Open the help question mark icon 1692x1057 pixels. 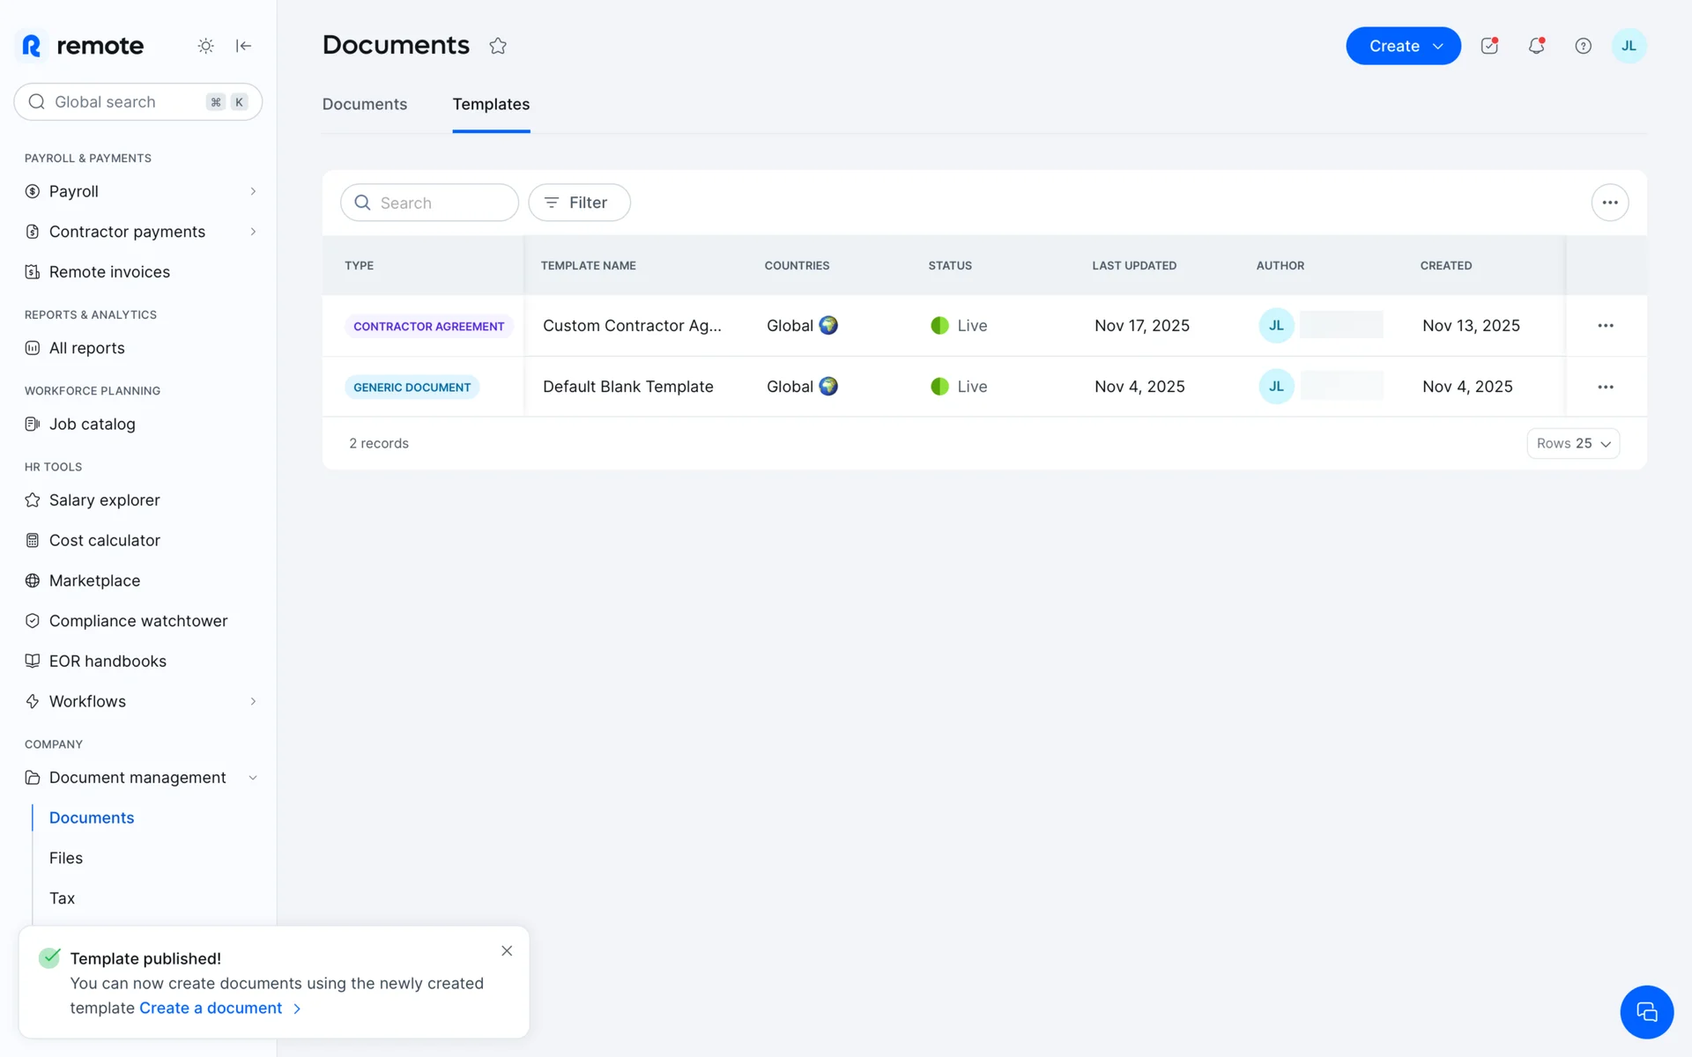coord(1583,46)
